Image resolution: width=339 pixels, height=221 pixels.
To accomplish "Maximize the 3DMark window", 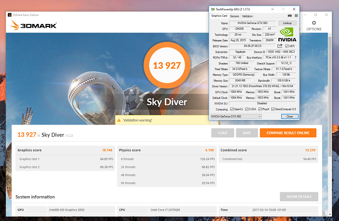I will pos(315,15).
